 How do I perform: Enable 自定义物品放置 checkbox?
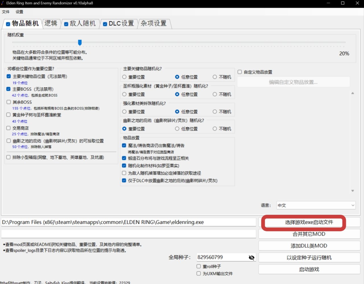[240, 72]
